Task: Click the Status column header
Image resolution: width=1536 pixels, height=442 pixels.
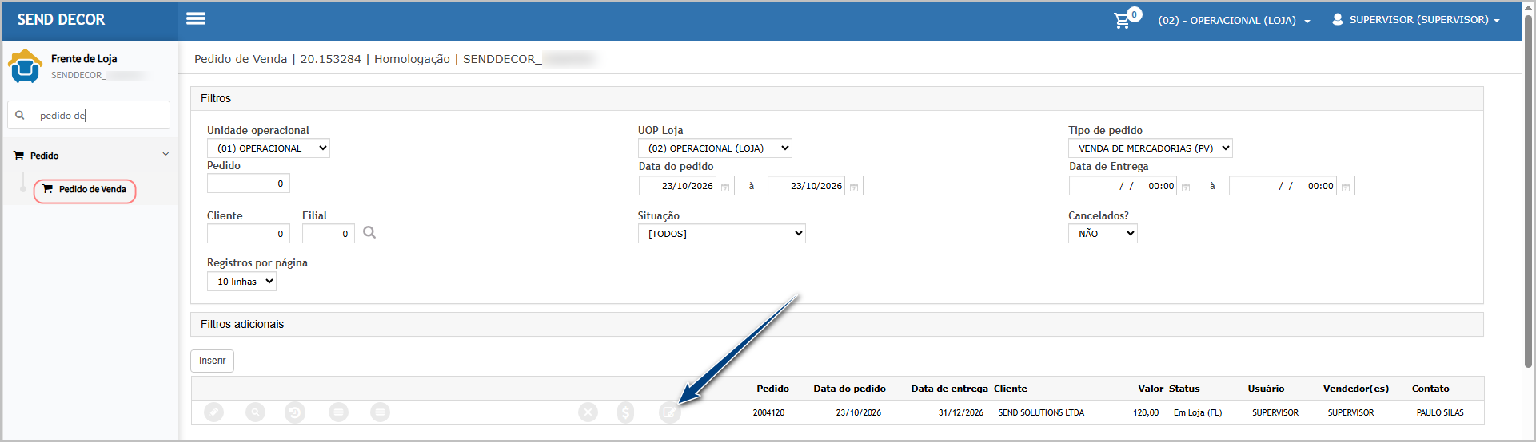Action: click(x=1184, y=389)
